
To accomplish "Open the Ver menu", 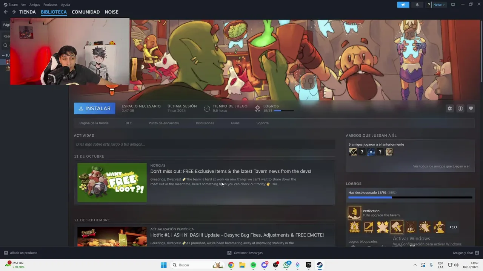I will 24,5.
